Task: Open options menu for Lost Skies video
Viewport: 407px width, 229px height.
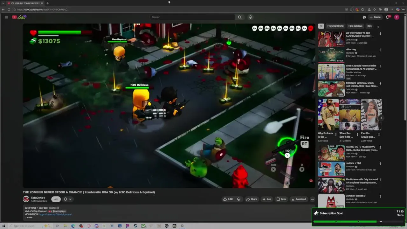Action: click(x=380, y=83)
